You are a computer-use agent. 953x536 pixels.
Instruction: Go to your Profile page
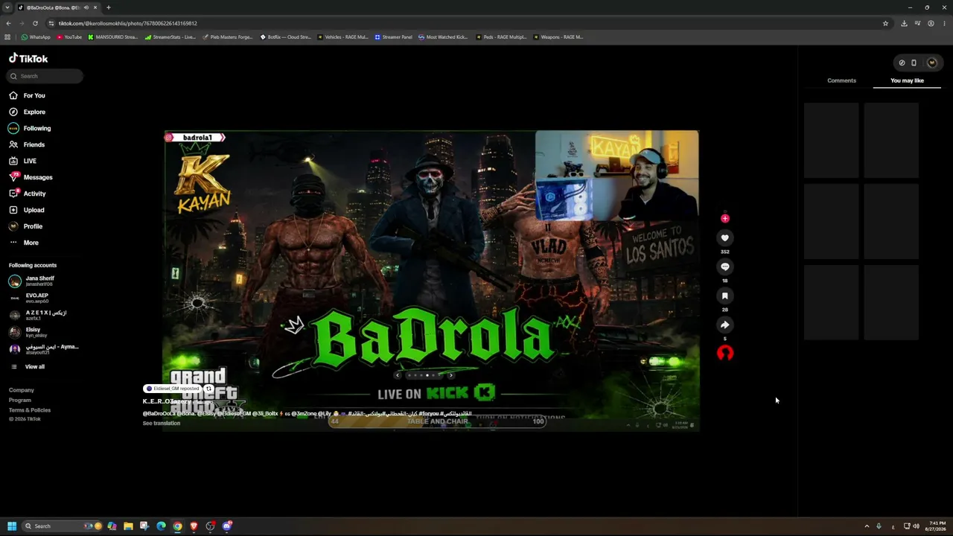pos(25,226)
